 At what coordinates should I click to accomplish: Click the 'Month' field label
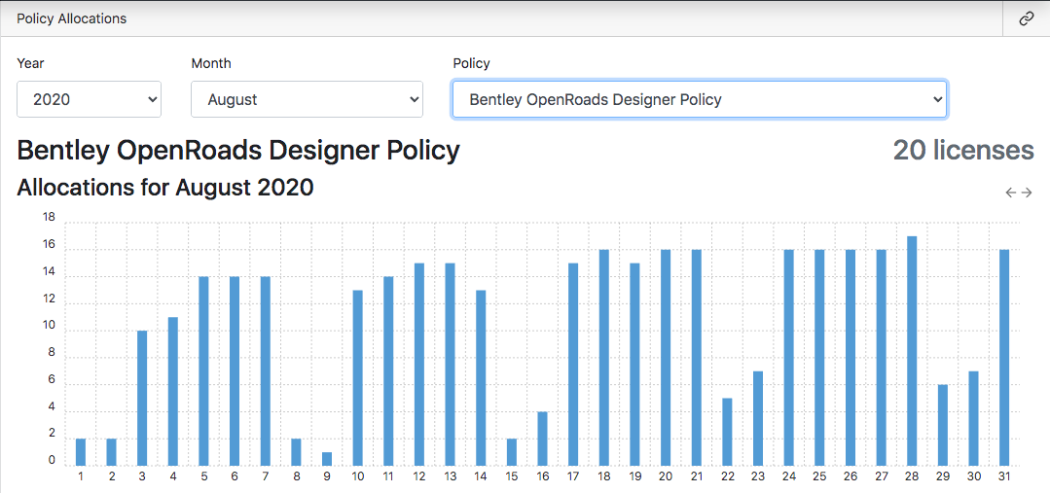click(211, 63)
